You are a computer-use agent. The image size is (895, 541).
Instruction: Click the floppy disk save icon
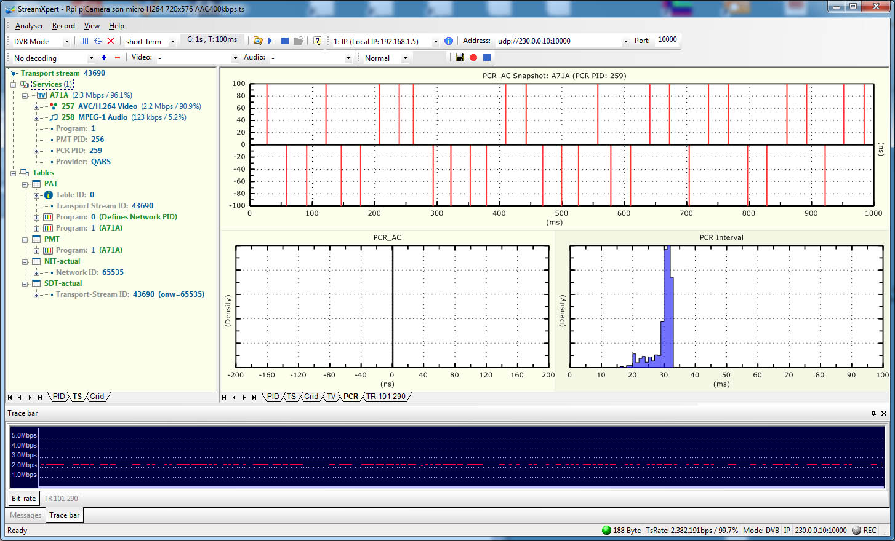coord(460,58)
